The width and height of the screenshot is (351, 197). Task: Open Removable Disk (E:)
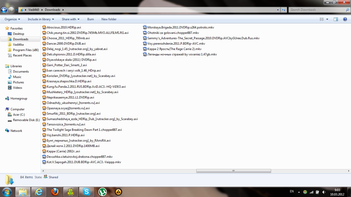click(26, 120)
